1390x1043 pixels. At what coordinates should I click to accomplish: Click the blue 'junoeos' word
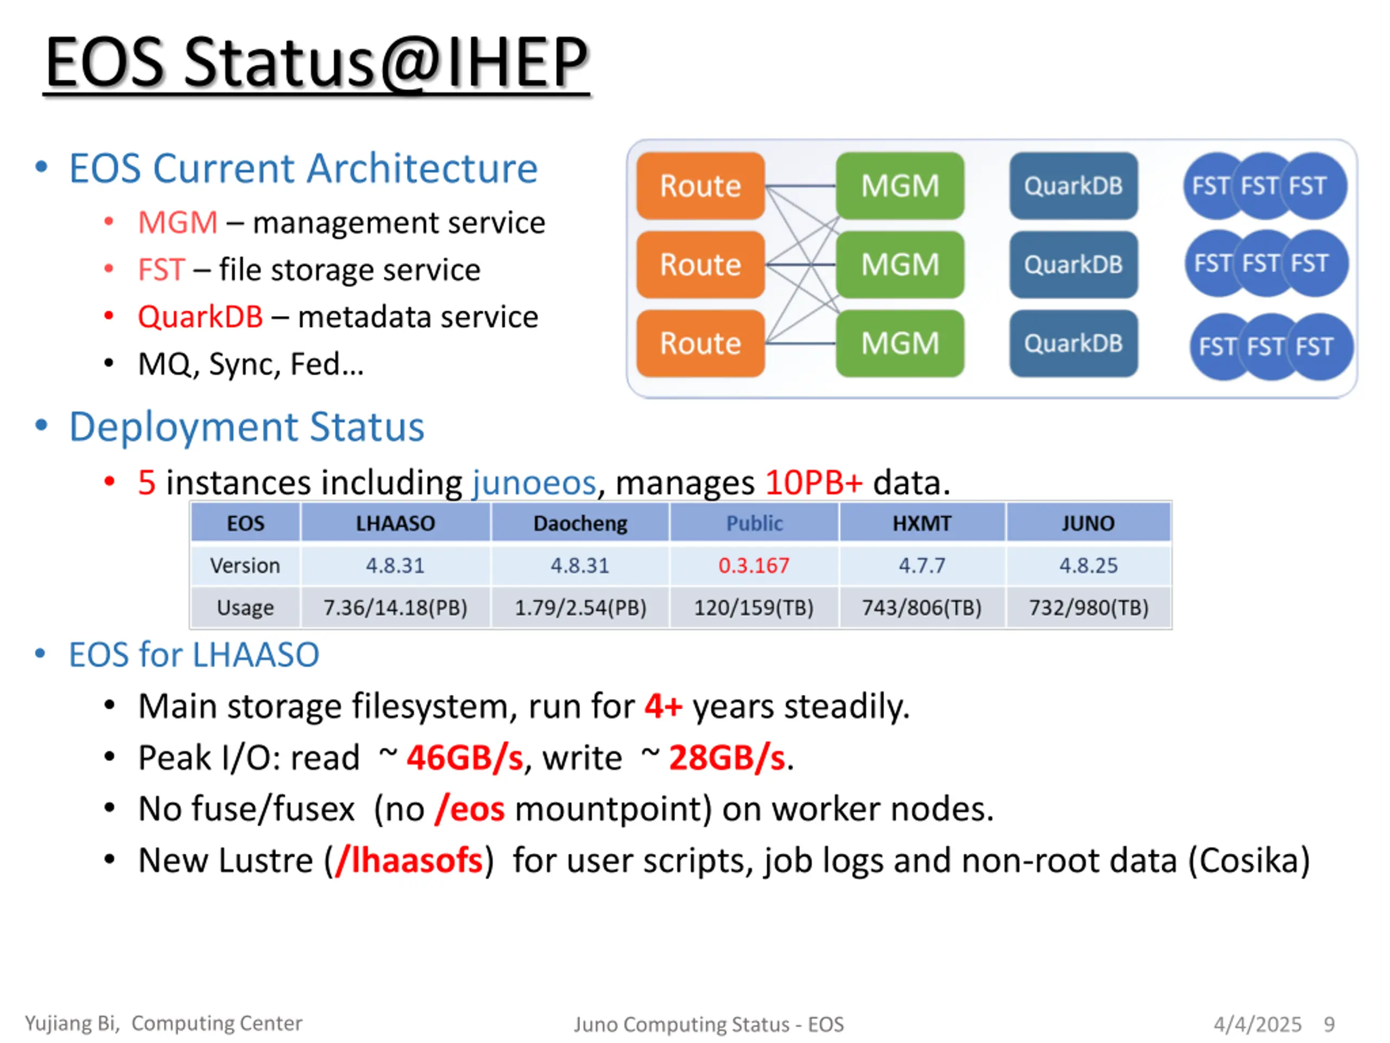pos(534,483)
